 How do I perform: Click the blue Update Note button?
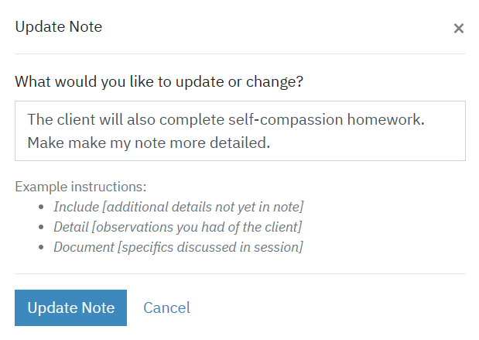[70, 307]
